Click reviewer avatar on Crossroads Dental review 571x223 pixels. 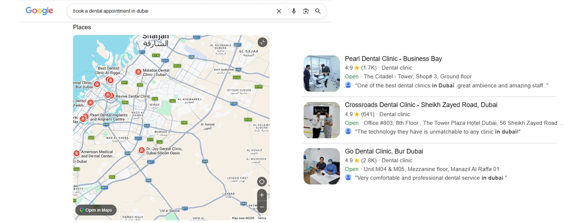coord(348,131)
